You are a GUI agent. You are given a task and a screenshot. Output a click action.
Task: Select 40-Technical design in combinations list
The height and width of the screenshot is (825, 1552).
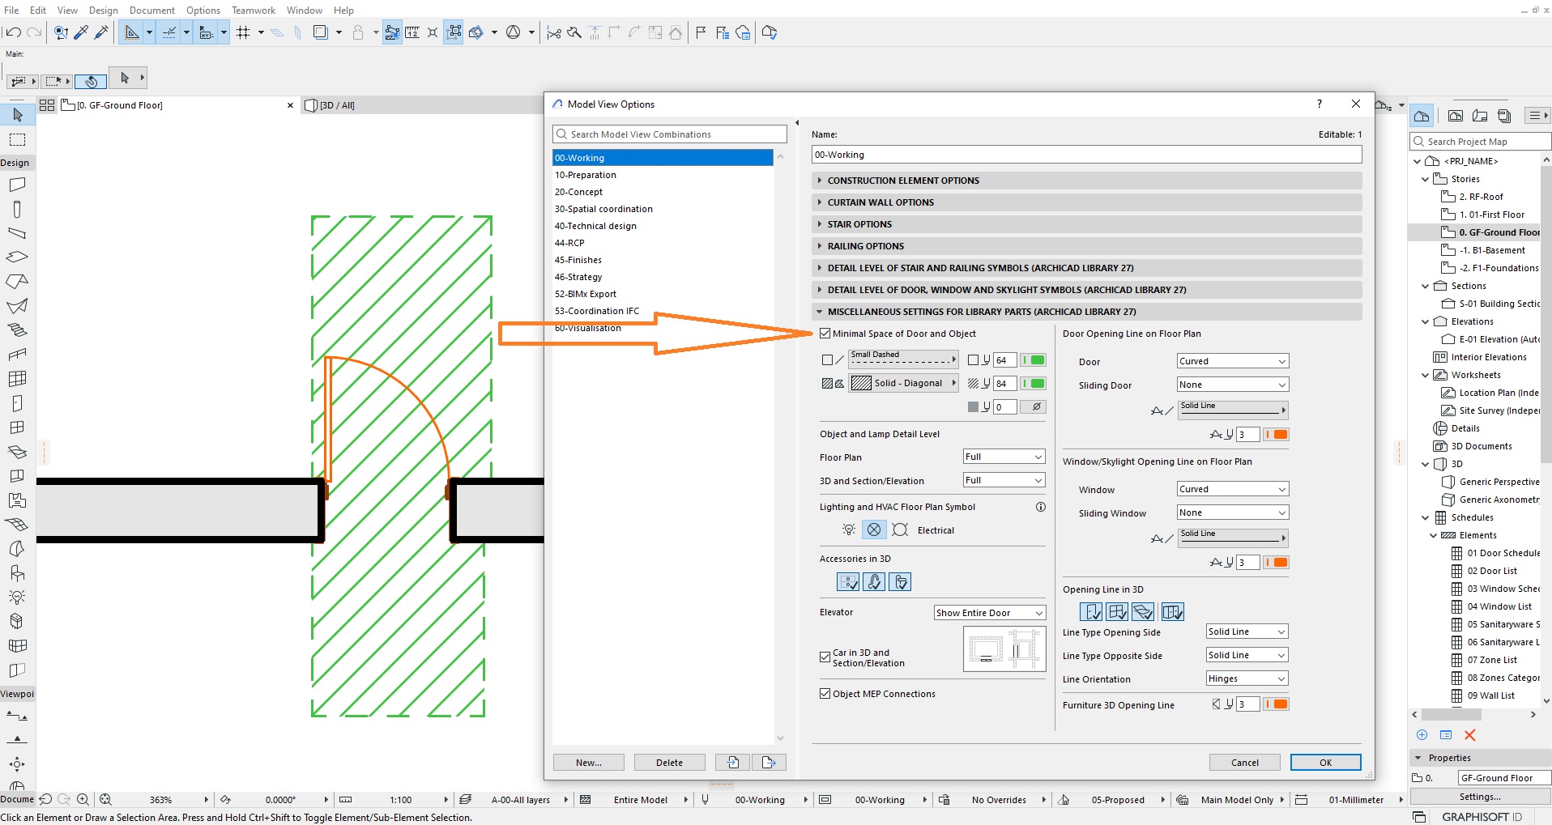(595, 226)
